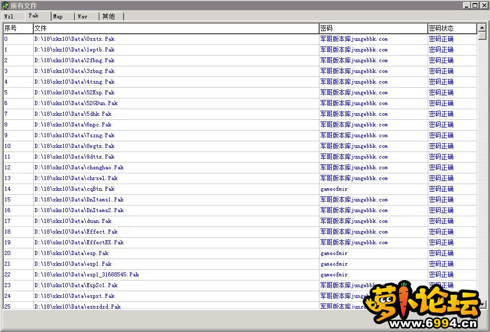
Task: Sort by the 密码 column header
Action: coord(374,29)
